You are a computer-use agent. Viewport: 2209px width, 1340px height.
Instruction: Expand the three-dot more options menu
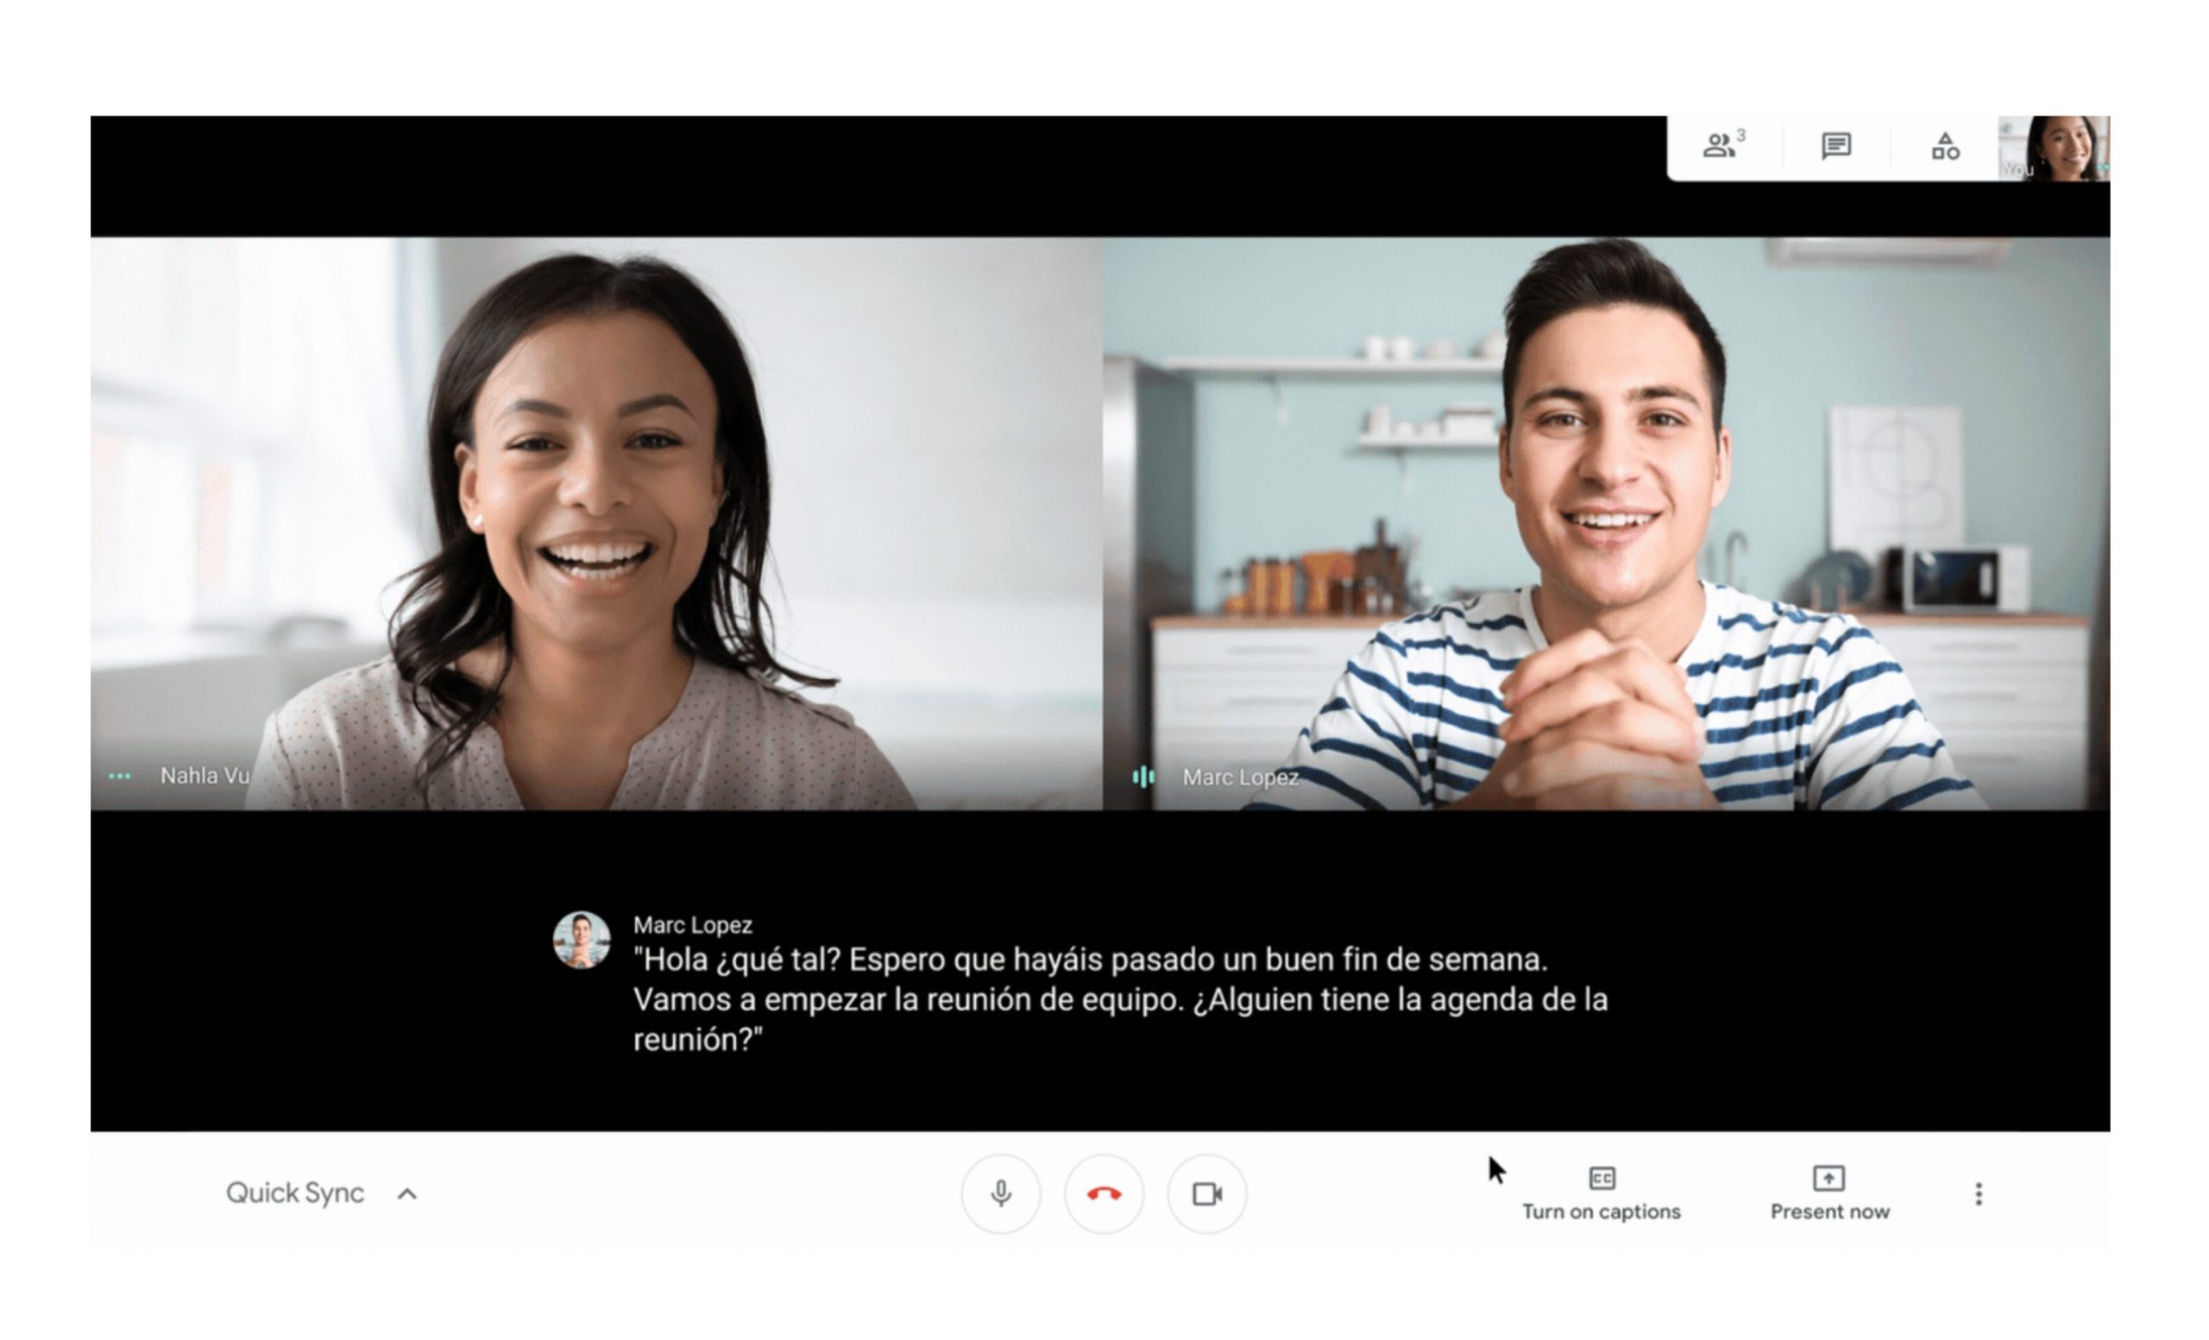[1980, 1193]
